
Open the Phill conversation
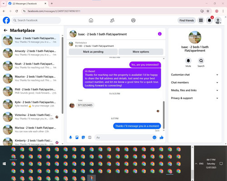click(x=30, y=91)
